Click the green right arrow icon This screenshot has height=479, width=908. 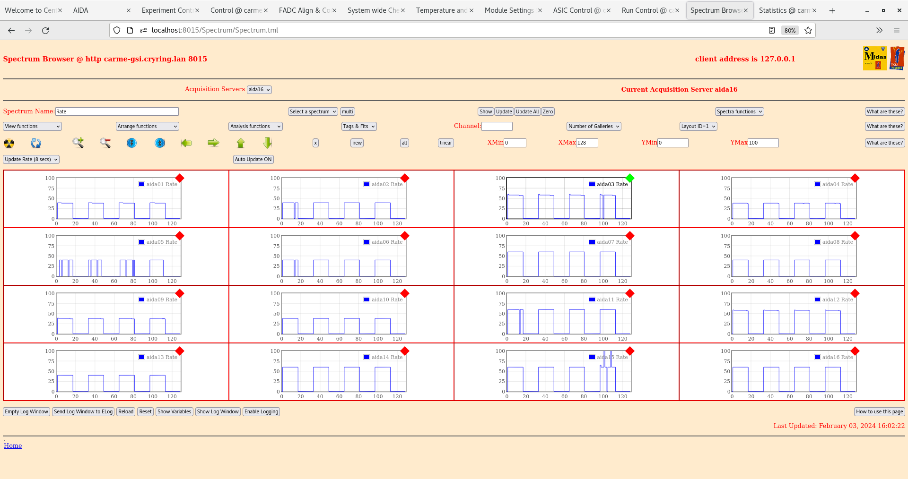(x=213, y=143)
